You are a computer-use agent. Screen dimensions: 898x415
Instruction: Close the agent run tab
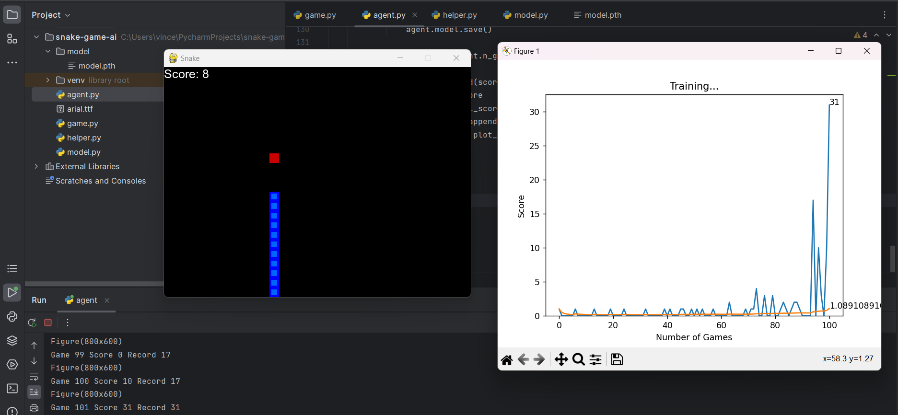coord(107,300)
